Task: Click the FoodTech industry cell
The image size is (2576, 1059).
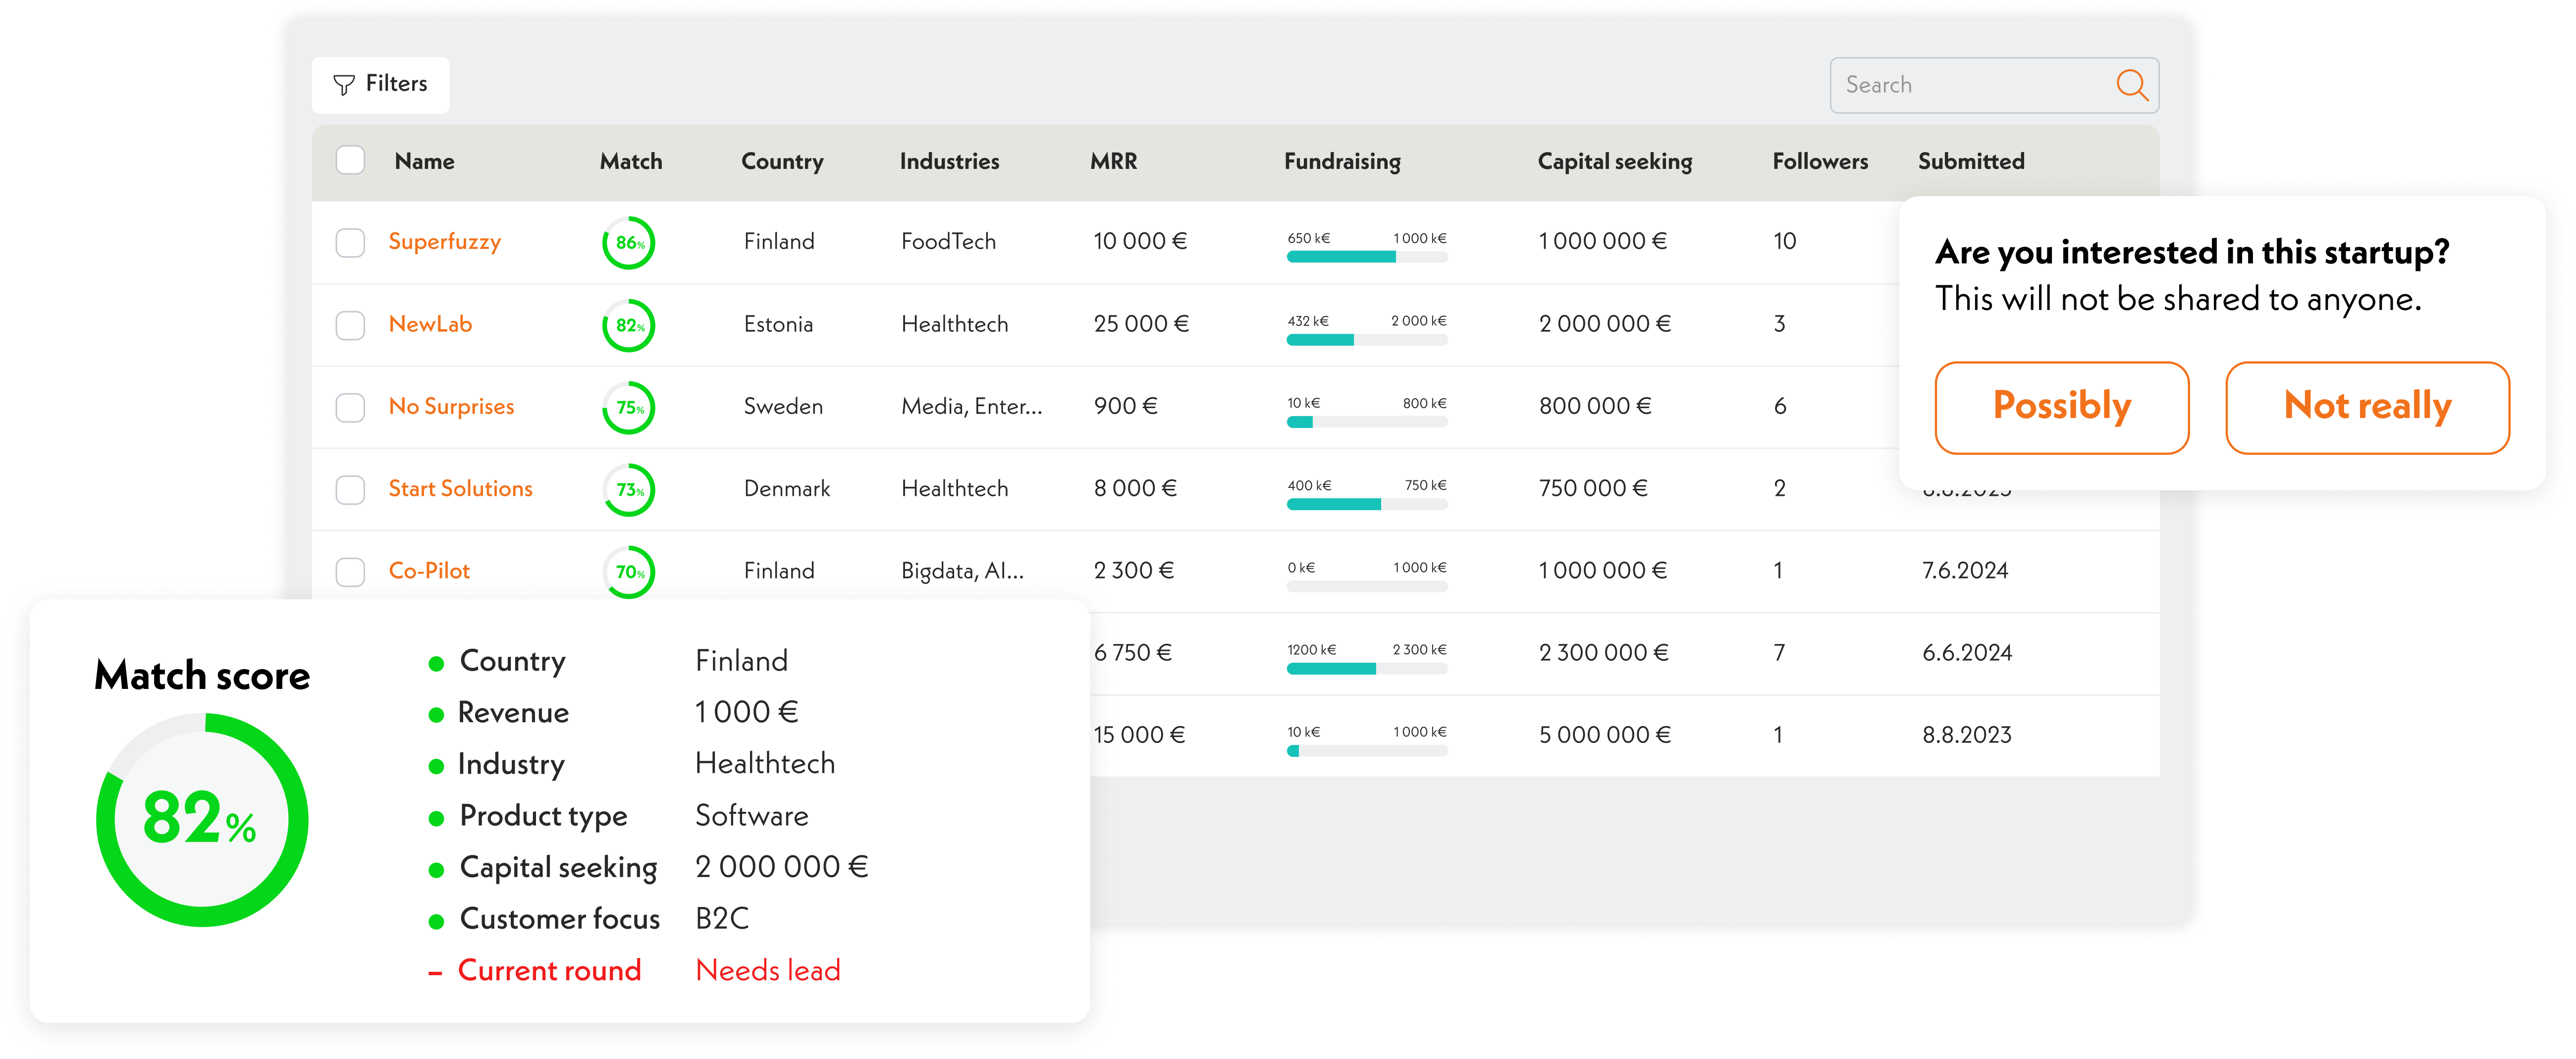Action: pyautogui.click(x=948, y=241)
